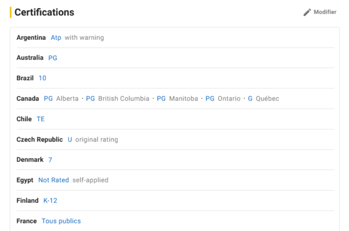Click Egypt's Not Rated link
This screenshot has width=349, height=231.
click(x=53, y=180)
